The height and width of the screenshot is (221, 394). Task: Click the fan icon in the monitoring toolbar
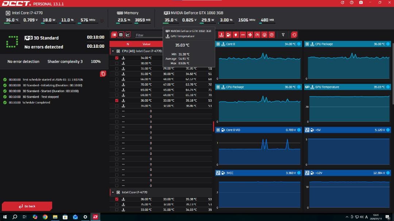pyautogui.click(x=250, y=35)
